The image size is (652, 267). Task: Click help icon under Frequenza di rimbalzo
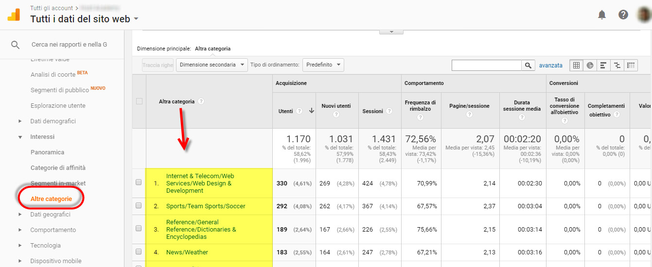pos(420,117)
